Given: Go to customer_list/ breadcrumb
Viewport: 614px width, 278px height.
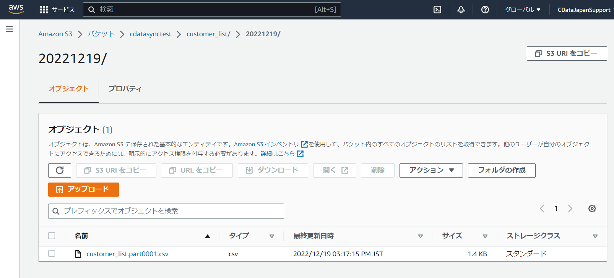Looking at the screenshot, I should 208,34.
